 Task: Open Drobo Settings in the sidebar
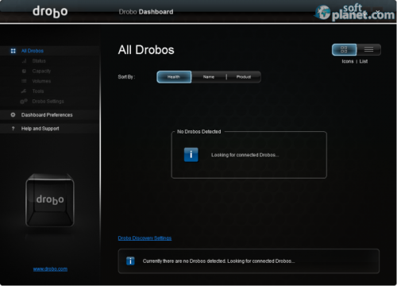point(48,102)
